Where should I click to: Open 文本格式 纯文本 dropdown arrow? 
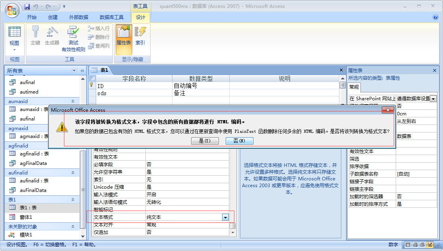[x=225, y=217]
